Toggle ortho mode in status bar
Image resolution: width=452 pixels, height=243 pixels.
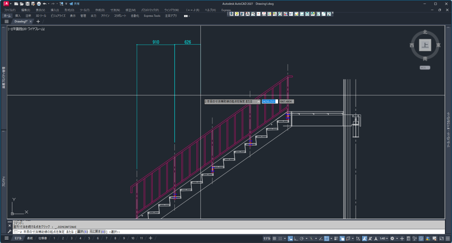point(295,239)
